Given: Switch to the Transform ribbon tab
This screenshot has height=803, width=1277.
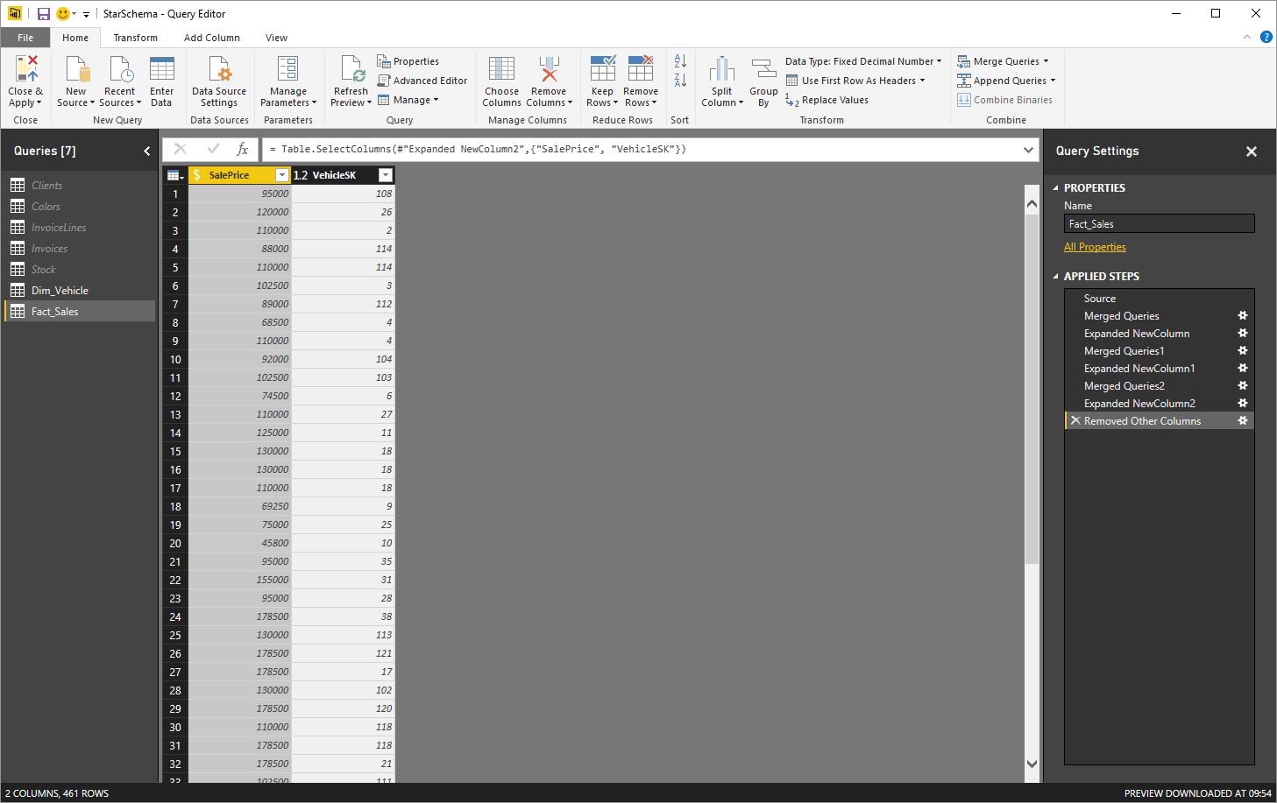Looking at the screenshot, I should (135, 38).
